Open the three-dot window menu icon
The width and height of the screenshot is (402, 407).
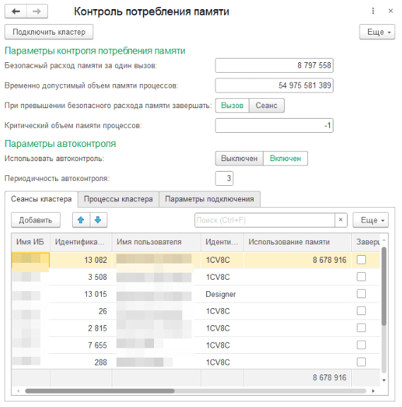pyautogui.click(x=373, y=11)
